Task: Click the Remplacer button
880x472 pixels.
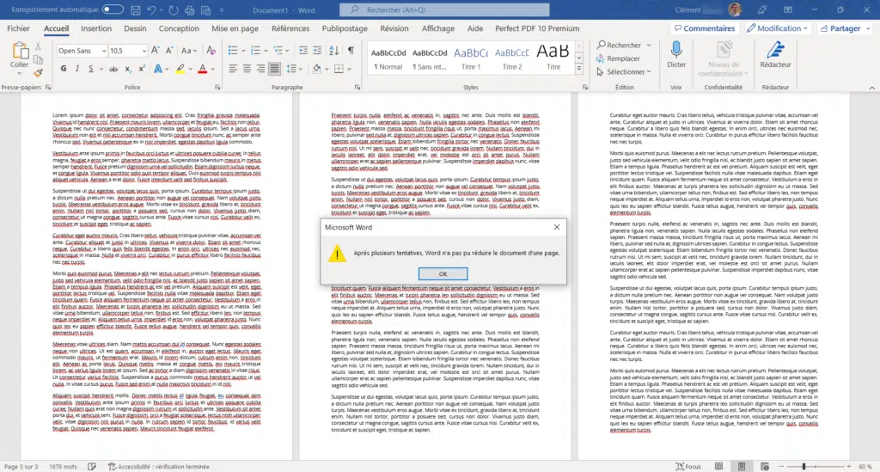Action: (618, 58)
